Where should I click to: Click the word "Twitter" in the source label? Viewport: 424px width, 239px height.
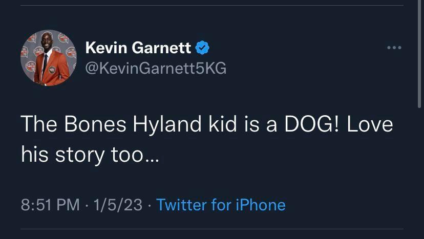click(181, 205)
